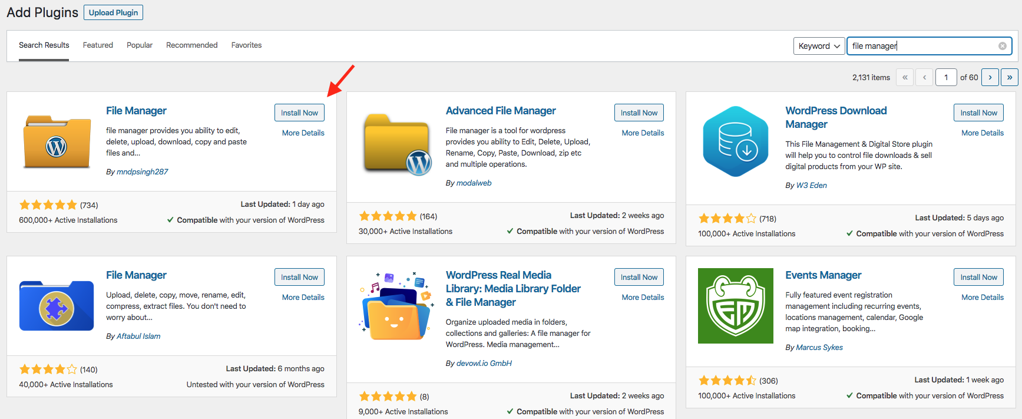Install the Advanced File Manager plugin
This screenshot has height=419, width=1022.
tap(639, 113)
